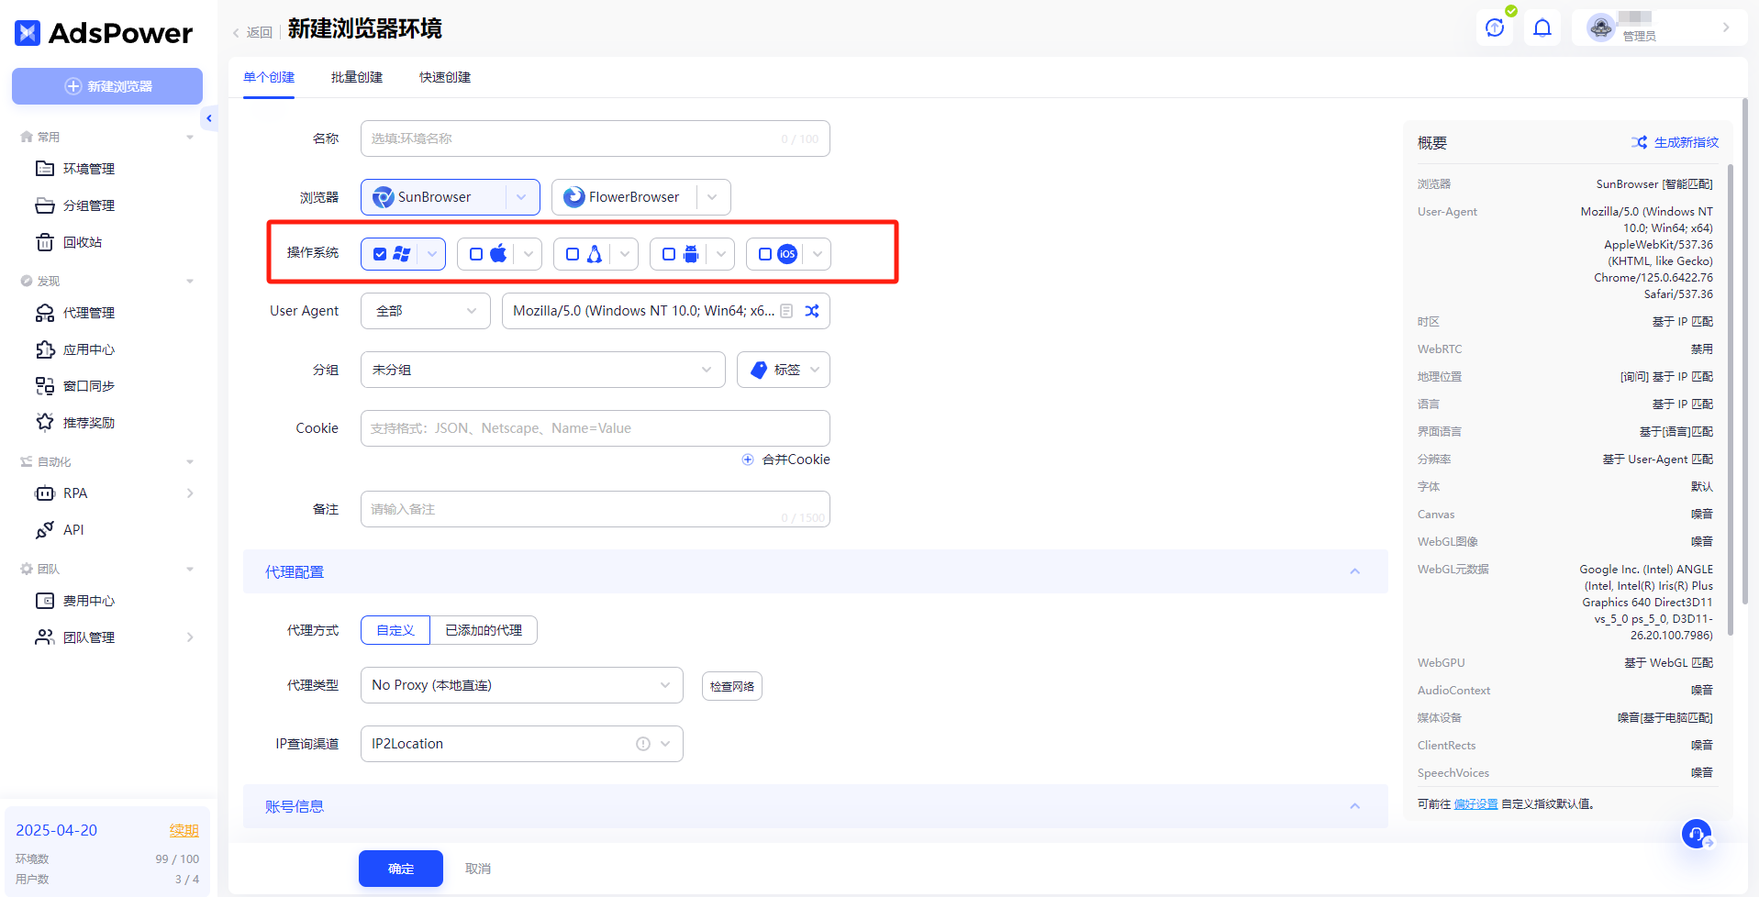The width and height of the screenshot is (1759, 897).
Task: Open the Linux version dropdown arrow
Action: tap(625, 254)
